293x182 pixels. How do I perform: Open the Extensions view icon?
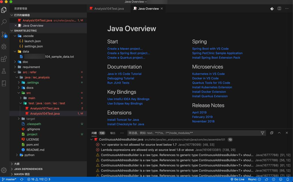coord(4,59)
